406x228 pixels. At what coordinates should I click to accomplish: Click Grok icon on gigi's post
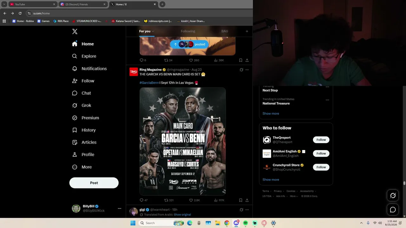pyautogui.click(x=241, y=210)
